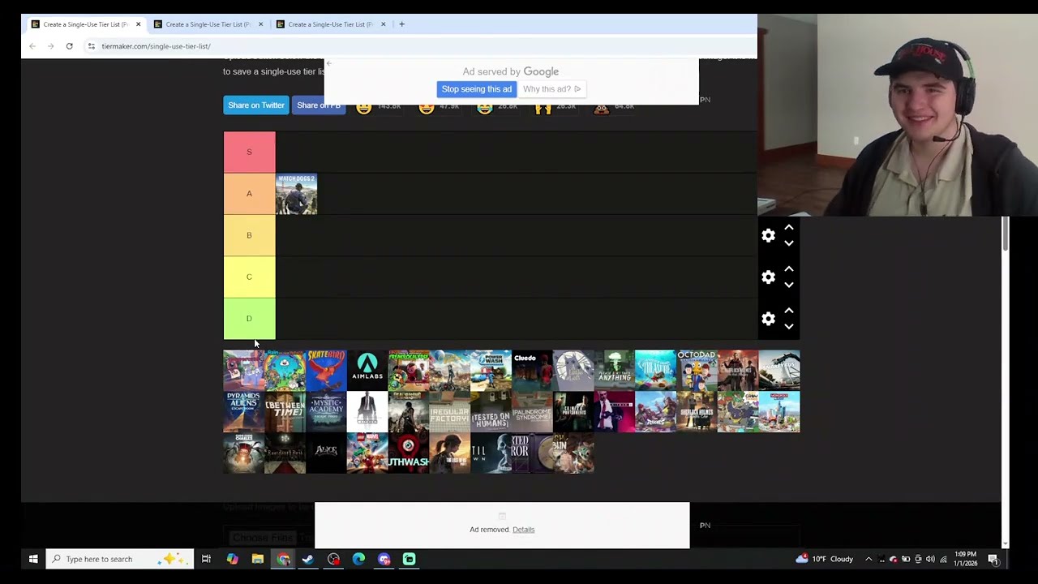Open Task View on the taskbar
This screenshot has height=584, width=1038.
point(206,559)
